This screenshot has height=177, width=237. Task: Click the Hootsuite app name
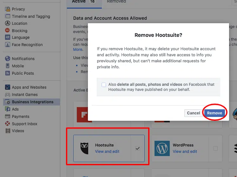pos(104,145)
